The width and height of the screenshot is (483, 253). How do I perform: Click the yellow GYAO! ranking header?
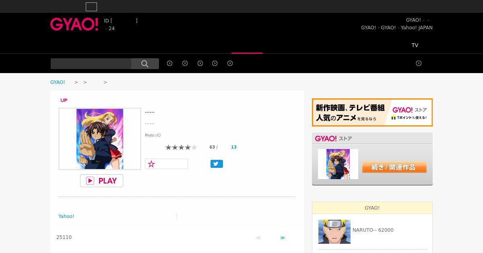[x=372, y=208]
